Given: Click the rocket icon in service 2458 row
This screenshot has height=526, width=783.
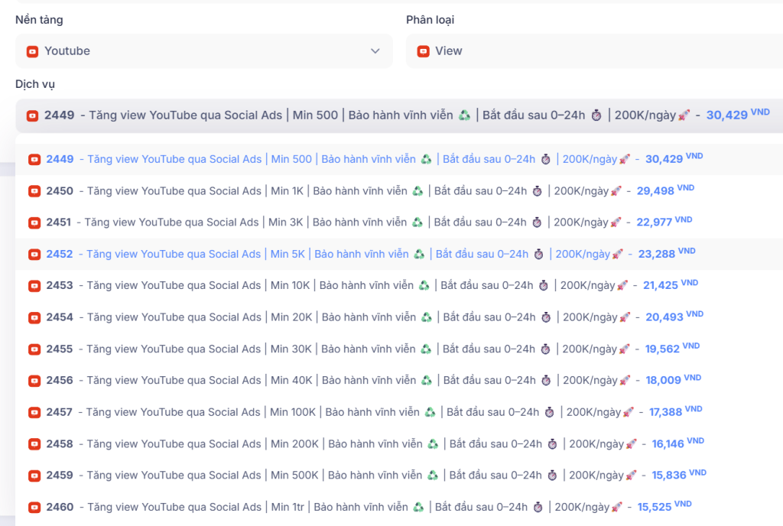Looking at the screenshot, I should (x=631, y=444).
